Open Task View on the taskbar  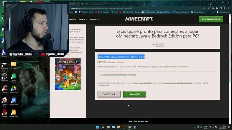pos(108,127)
